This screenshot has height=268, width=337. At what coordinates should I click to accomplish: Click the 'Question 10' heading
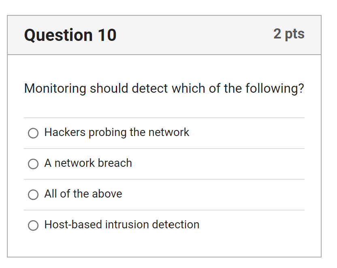click(x=70, y=35)
